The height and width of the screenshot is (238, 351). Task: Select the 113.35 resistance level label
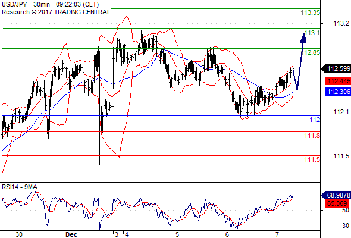(310, 12)
